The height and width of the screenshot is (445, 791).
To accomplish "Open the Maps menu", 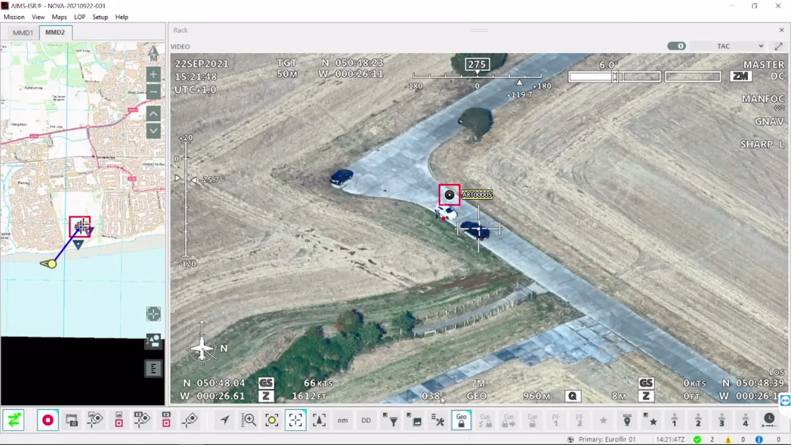I will 59,17.
